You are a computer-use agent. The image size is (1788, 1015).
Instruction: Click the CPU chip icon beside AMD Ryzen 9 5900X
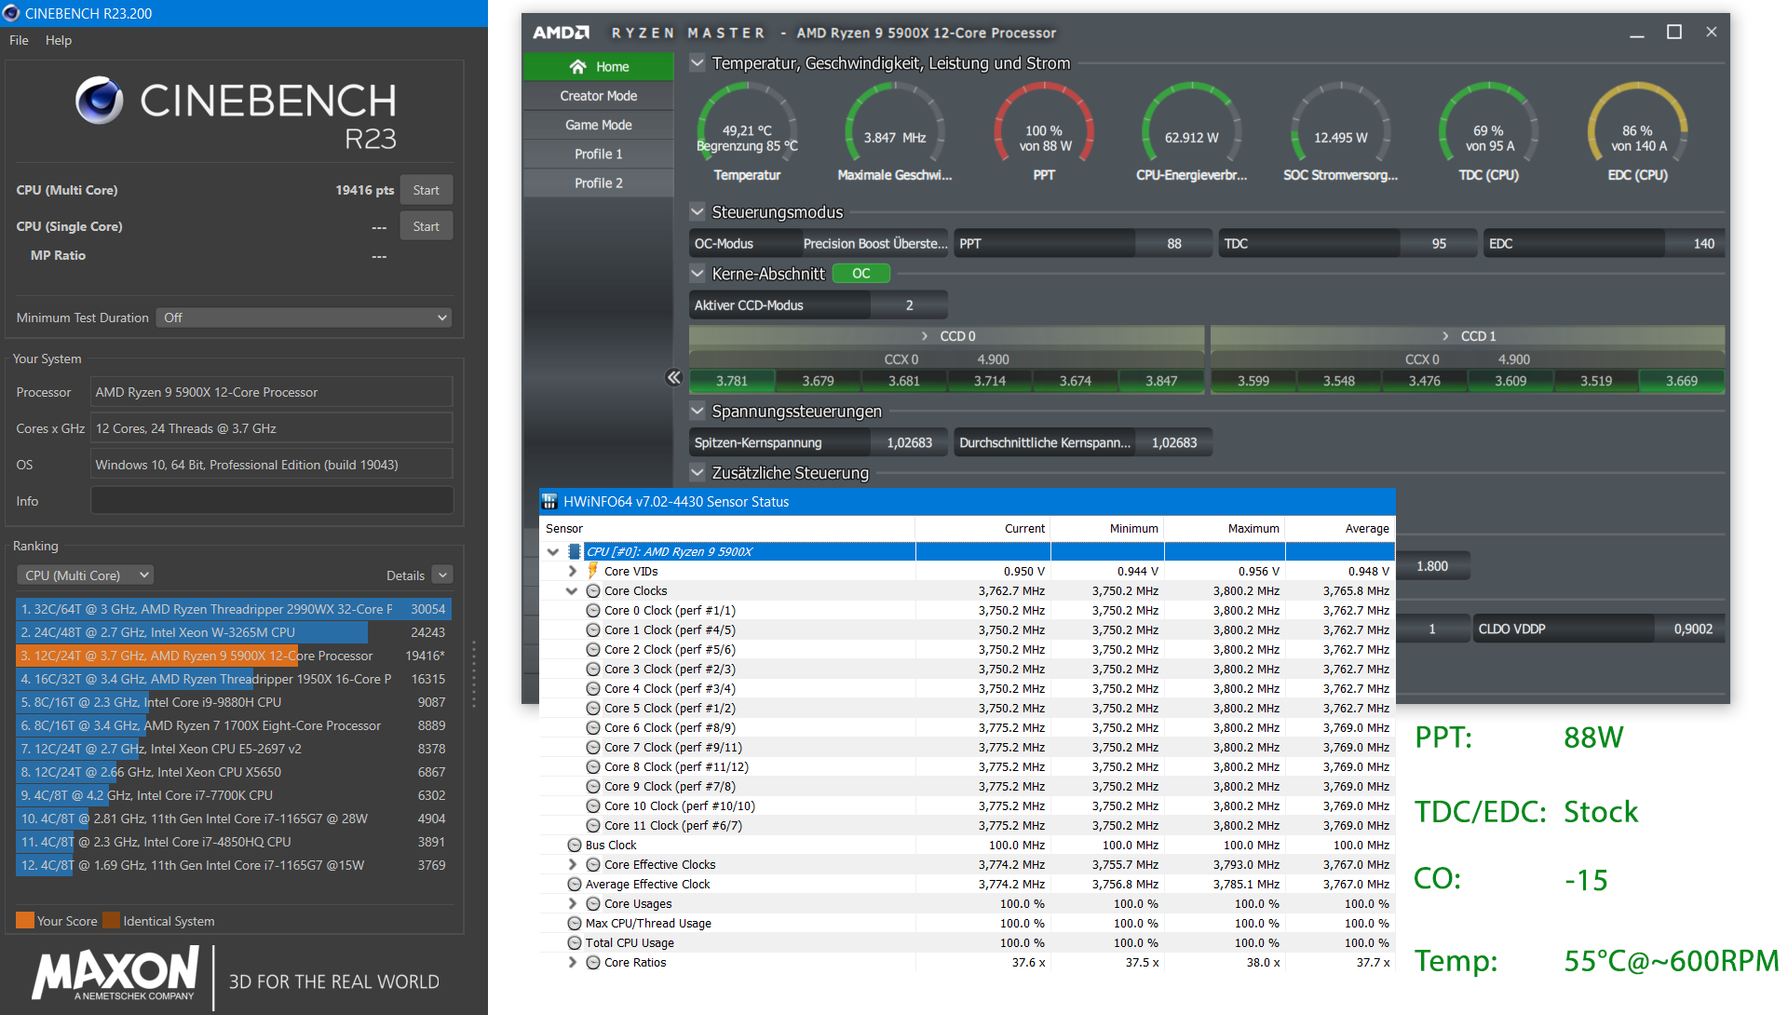point(575,551)
